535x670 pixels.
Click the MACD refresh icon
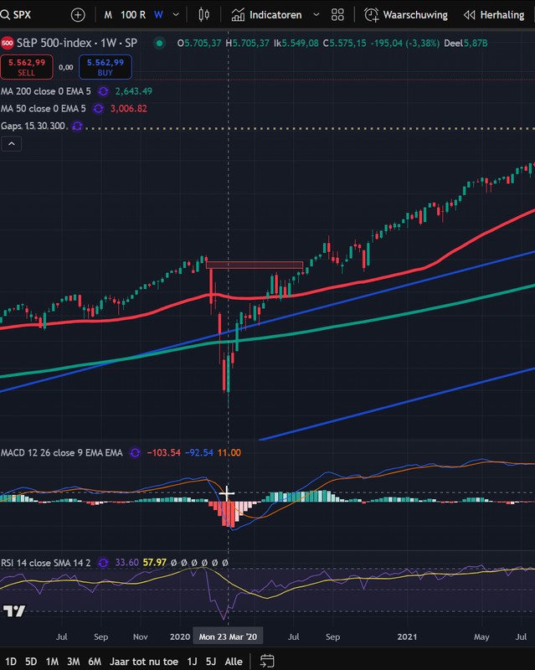point(135,452)
